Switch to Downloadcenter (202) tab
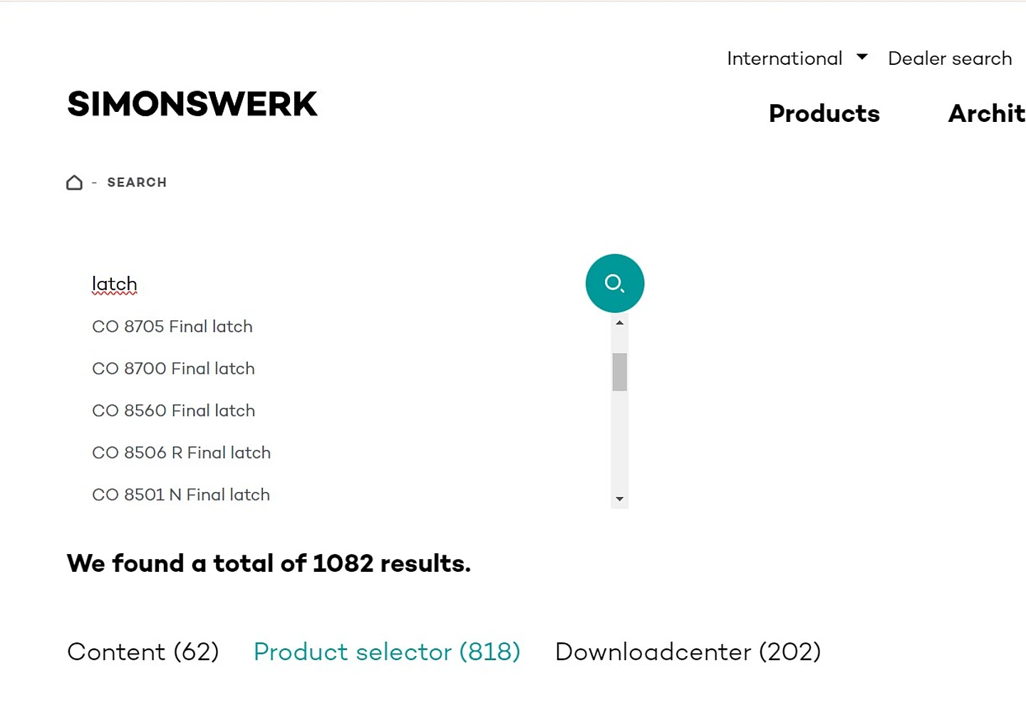 tap(688, 652)
